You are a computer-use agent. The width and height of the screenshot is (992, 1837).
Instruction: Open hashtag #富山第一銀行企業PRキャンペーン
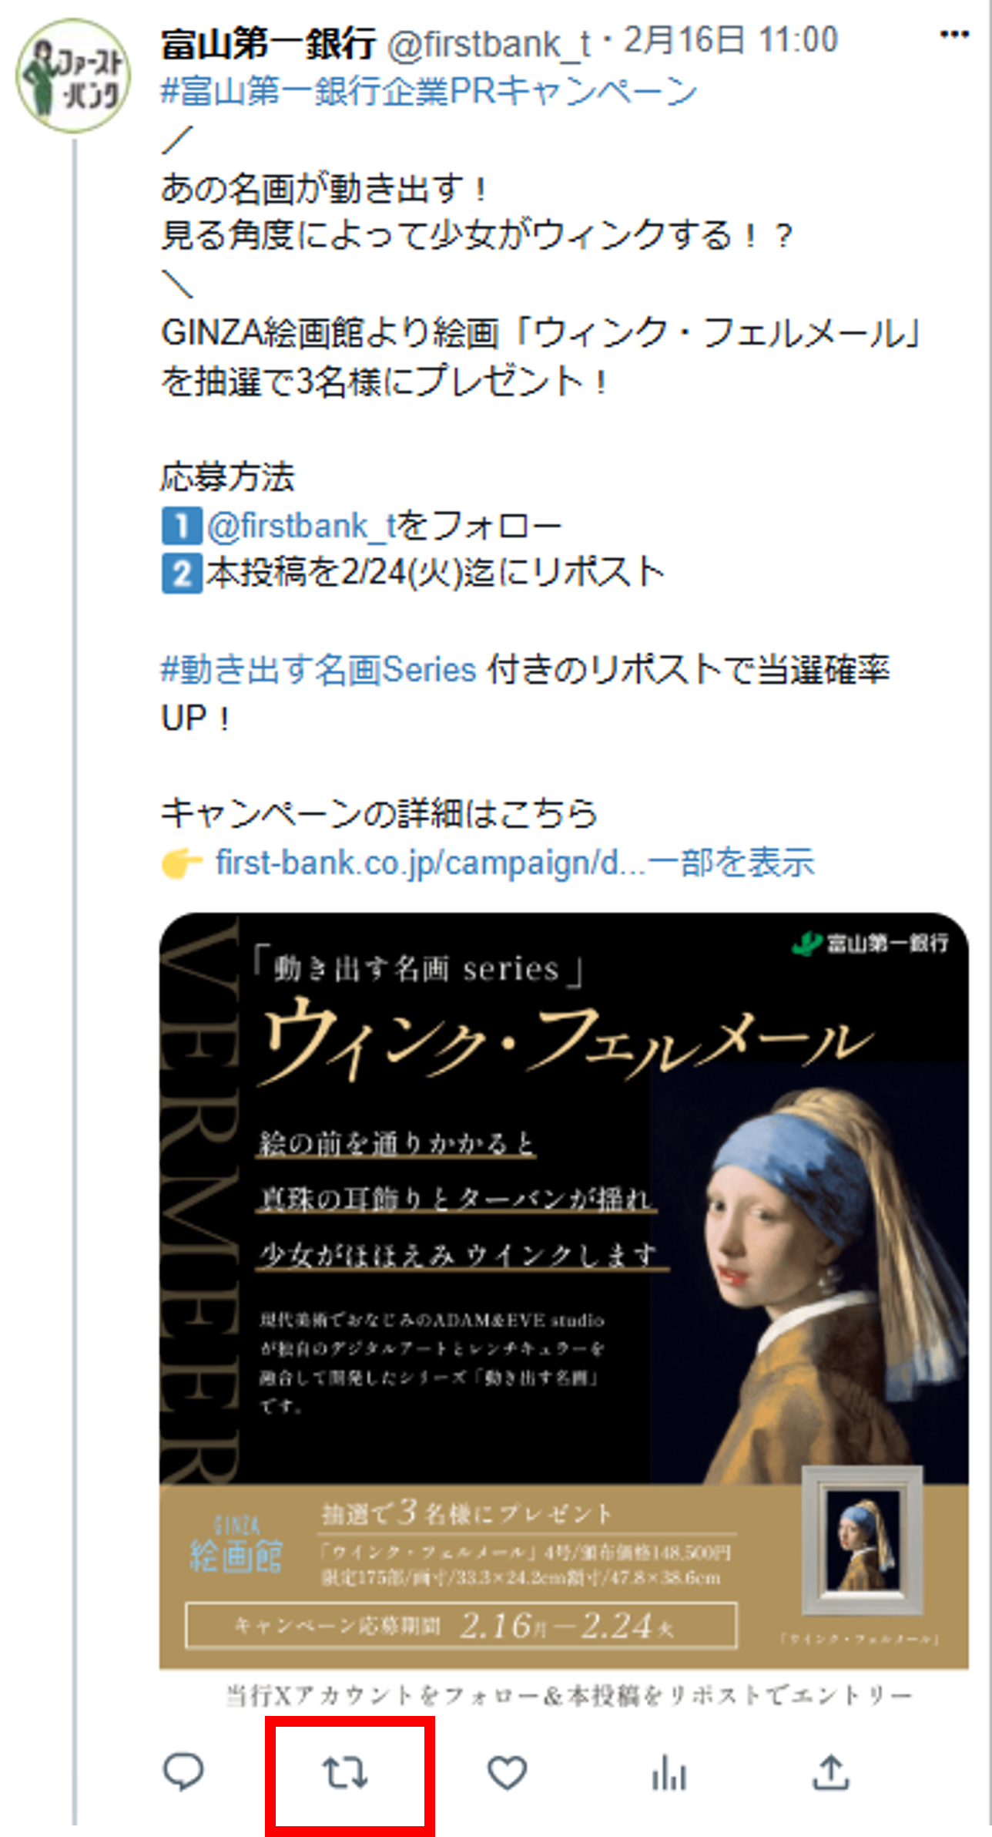coord(429,91)
